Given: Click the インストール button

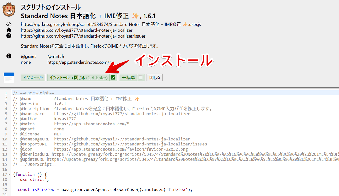Looking at the screenshot, I should (x=33, y=78).
